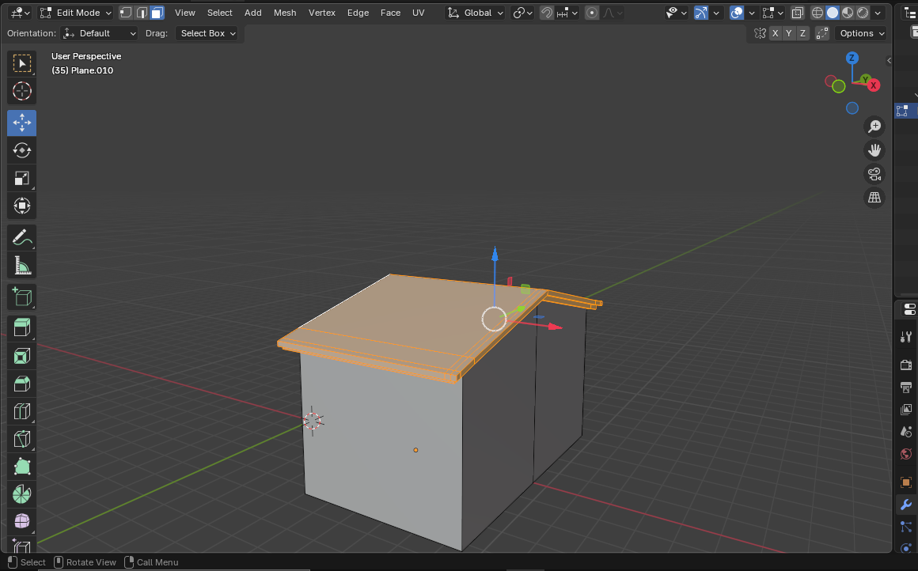Open Global transform orientation dropdown
This screenshot has width=918, height=571.
(475, 13)
